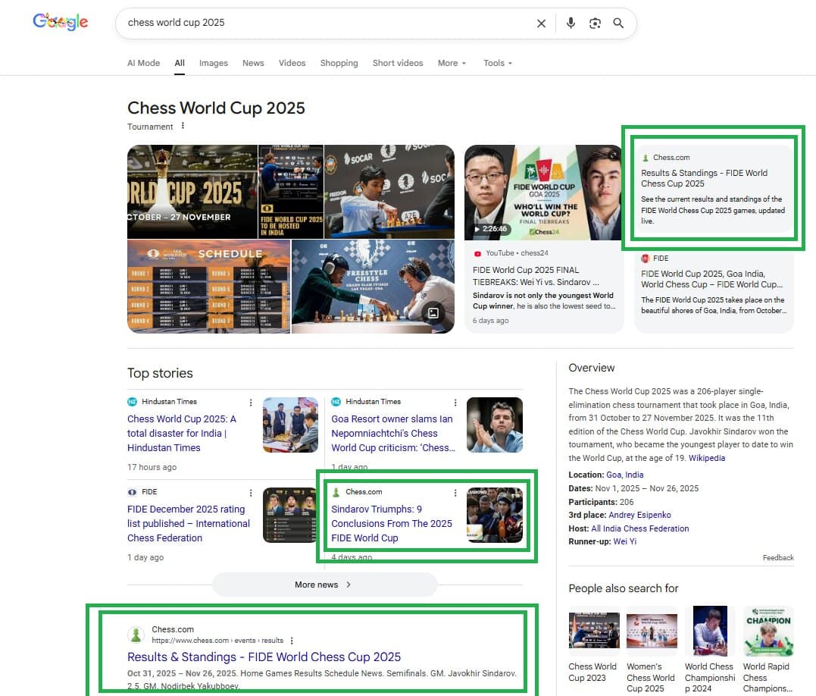Open 'A total disaster for India' headline

pos(182,433)
